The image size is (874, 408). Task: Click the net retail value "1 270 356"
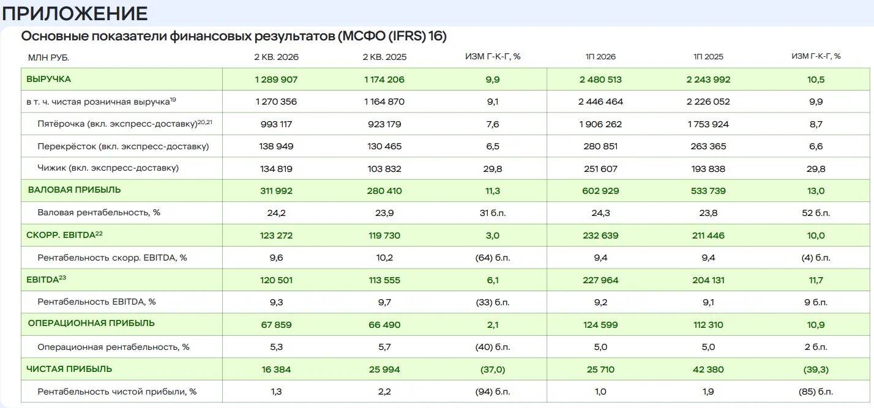click(x=277, y=102)
